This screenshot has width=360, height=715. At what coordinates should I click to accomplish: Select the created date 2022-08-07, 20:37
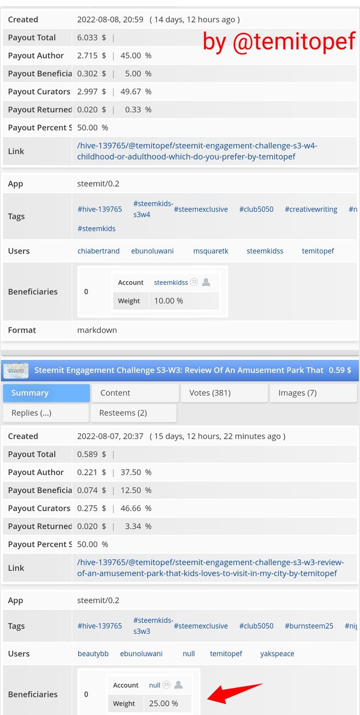click(x=110, y=436)
